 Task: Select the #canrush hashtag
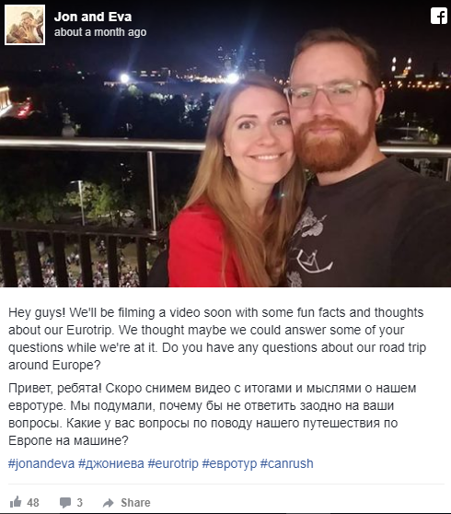point(286,463)
